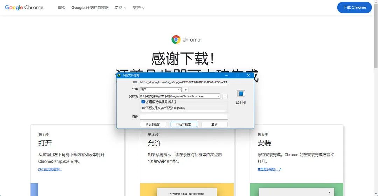Click the blue 下载 Chrome button

coord(354,7)
